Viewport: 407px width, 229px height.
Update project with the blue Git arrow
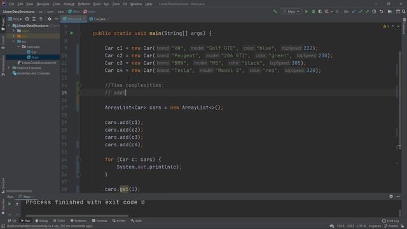pyautogui.click(x=354, y=11)
